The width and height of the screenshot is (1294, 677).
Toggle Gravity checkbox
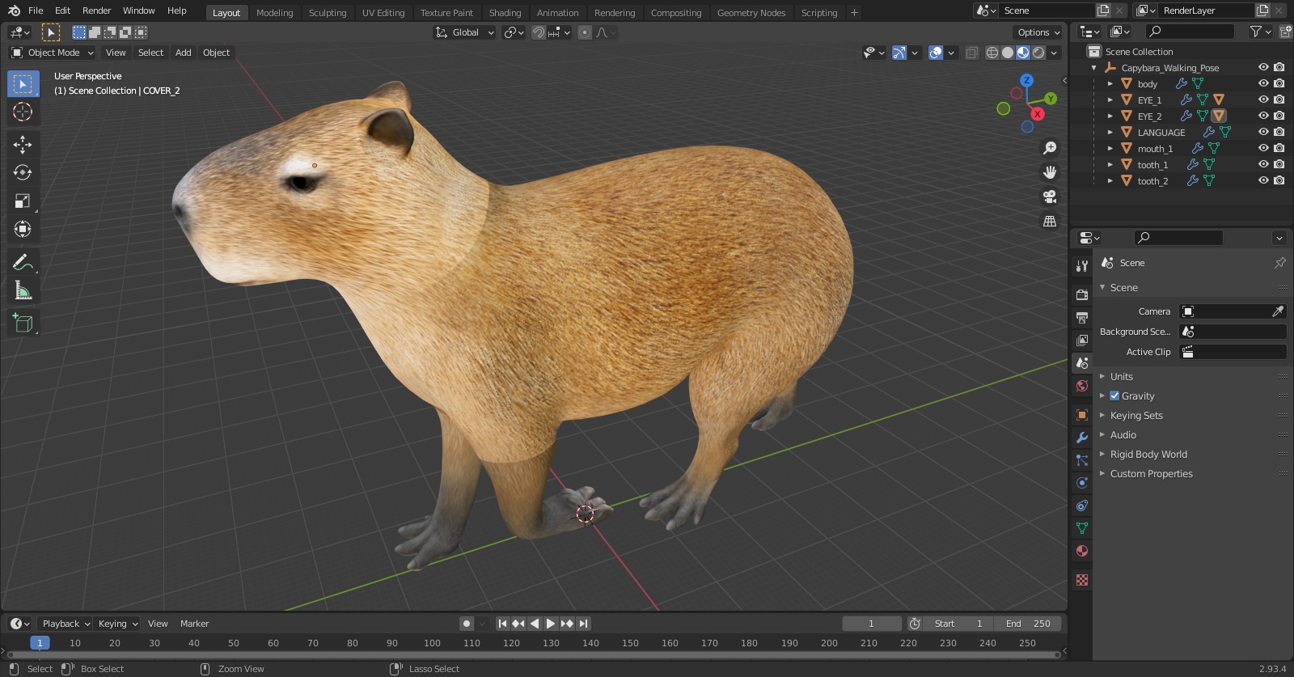pyautogui.click(x=1114, y=396)
